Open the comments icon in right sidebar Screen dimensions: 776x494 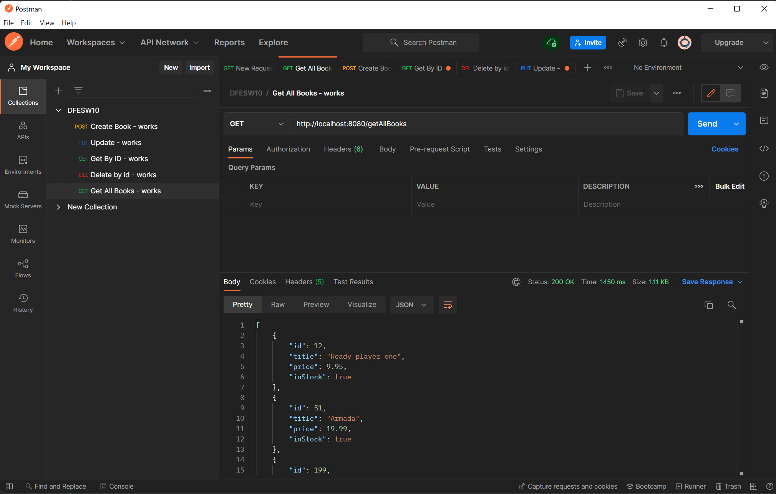[764, 121]
